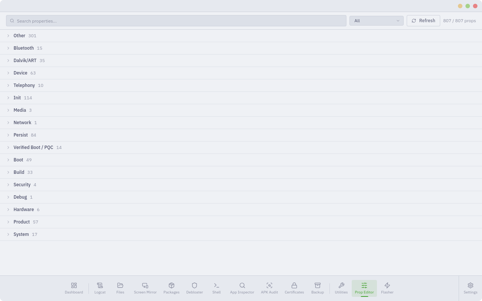Expand the Telephony group chevron
482x301 pixels.
pos(8,85)
